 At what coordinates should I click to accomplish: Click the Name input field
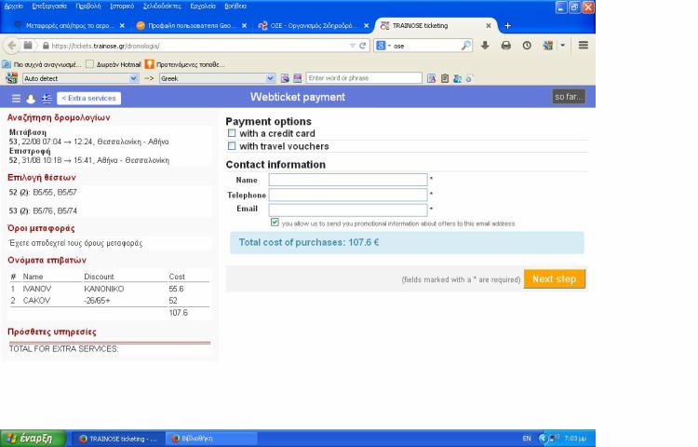click(348, 180)
